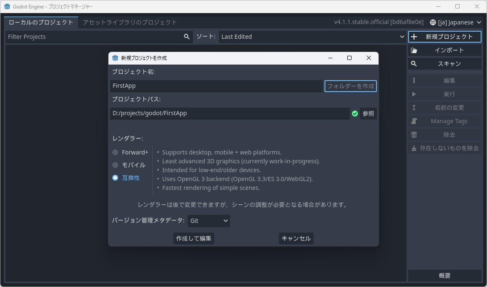Screen dimensions: 487x287
Task: Click the Godot logo in the dialog title bar
Action: tap(115, 58)
